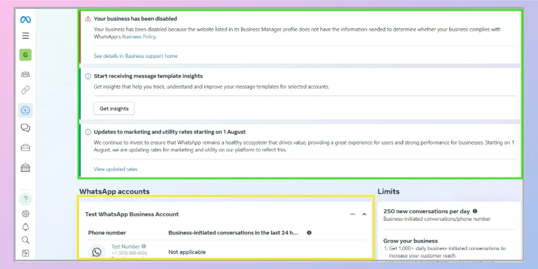
Task: Click the briefcase icon in sidebar
Action: click(x=25, y=148)
